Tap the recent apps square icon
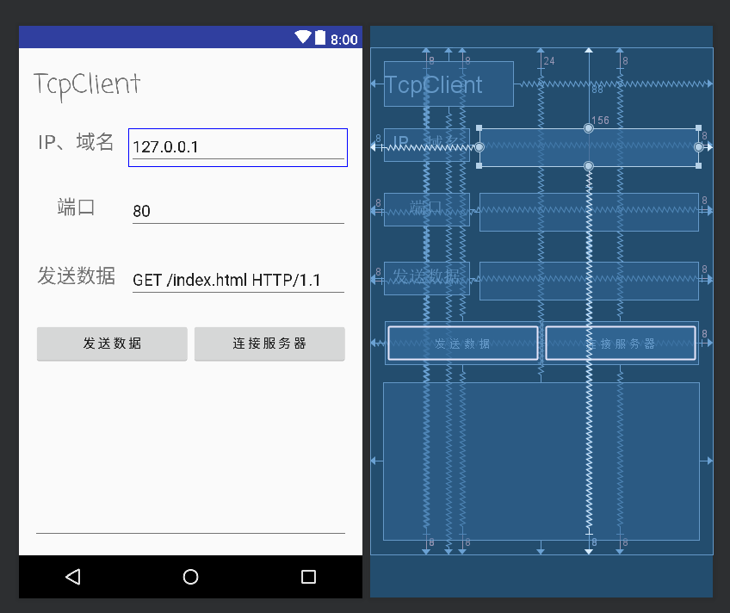The width and height of the screenshot is (730, 613). pos(308,577)
